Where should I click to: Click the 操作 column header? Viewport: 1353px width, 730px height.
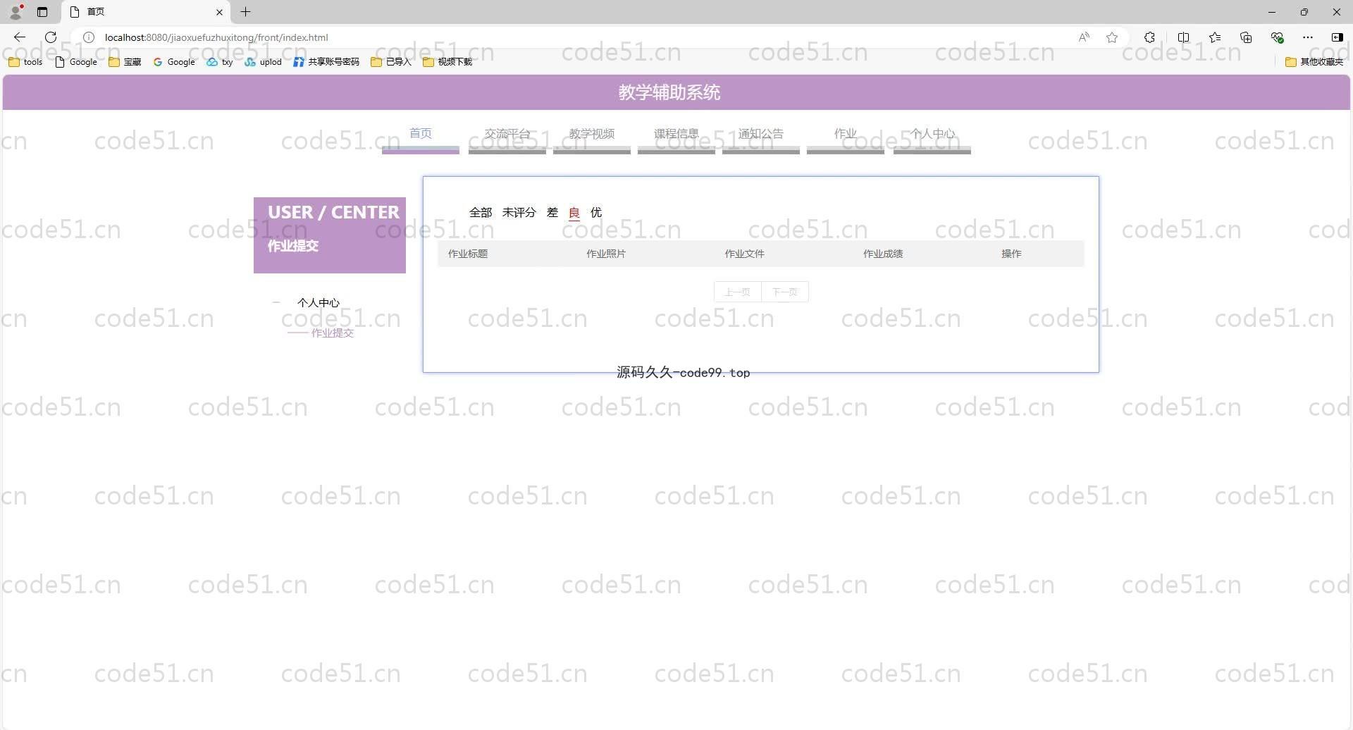pos(1011,254)
